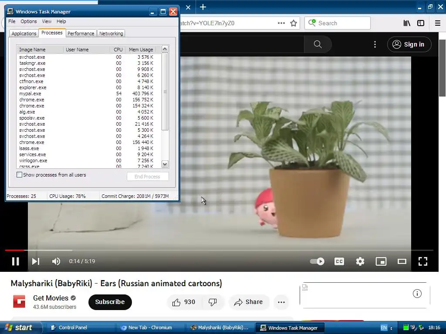Toggle the autoplay switch

[317, 261]
